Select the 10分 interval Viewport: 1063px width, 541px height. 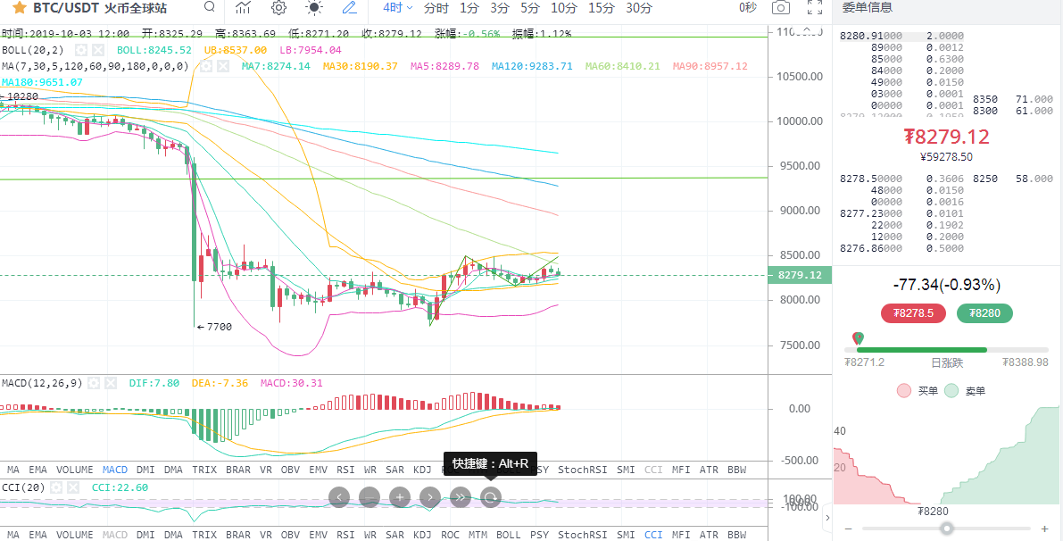[x=563, y=8]
